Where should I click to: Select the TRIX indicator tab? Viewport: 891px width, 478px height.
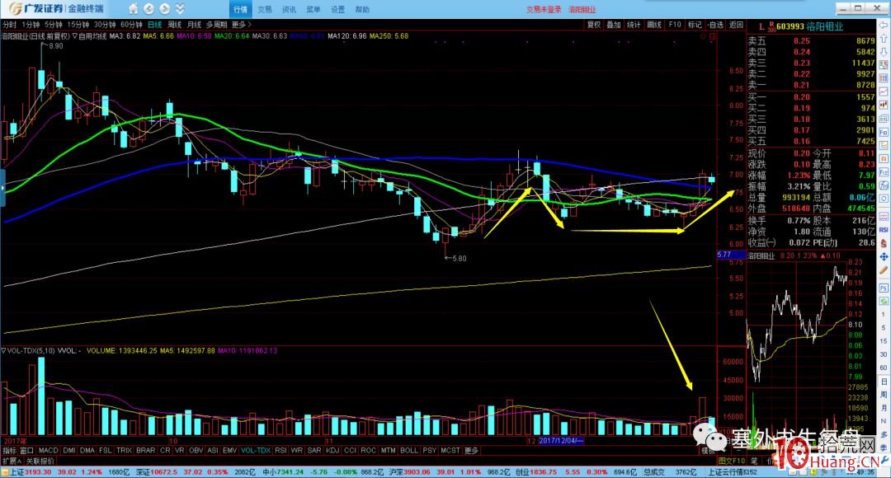pos(124,450)
